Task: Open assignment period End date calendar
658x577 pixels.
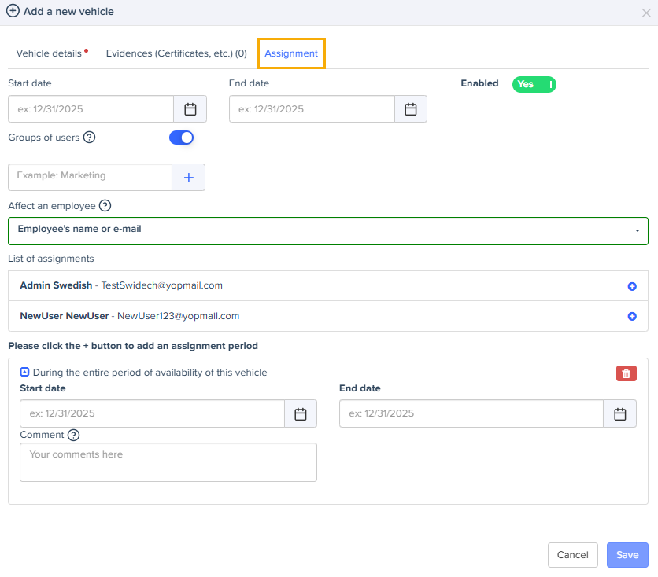Action: [619, 413]
